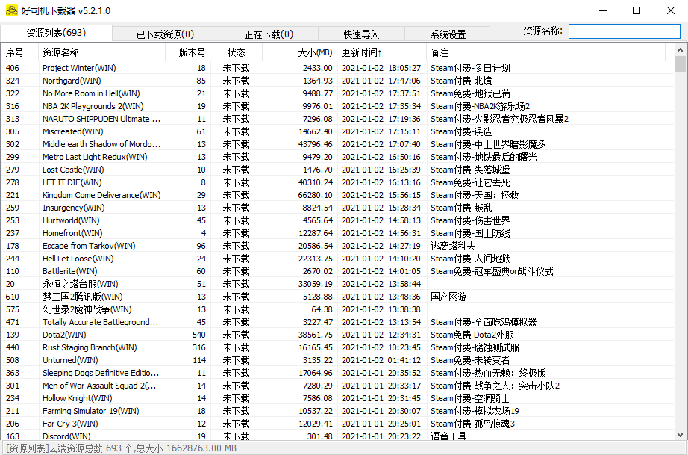Sort by 更新时间 column header
Screen dimensions: 688x455
(382, 52)
